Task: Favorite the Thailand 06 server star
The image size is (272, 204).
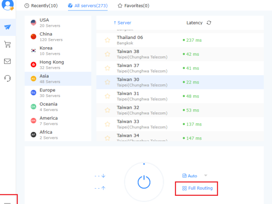Action: 107,40
